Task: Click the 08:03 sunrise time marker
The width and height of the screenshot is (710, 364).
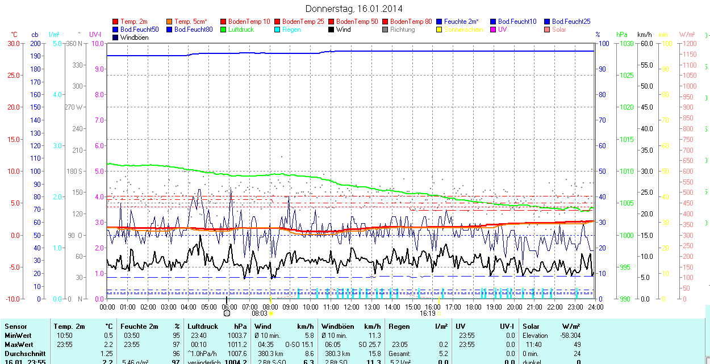Action: [x=259, y=313]
